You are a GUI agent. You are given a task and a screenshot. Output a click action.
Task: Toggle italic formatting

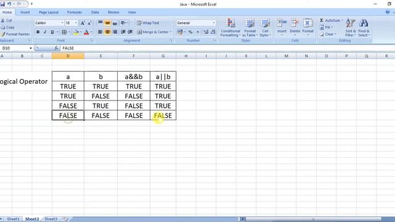tap(45, 32)
